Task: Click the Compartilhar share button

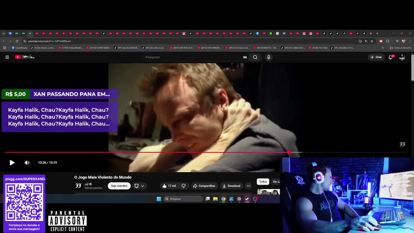Action: coord(204,186)
